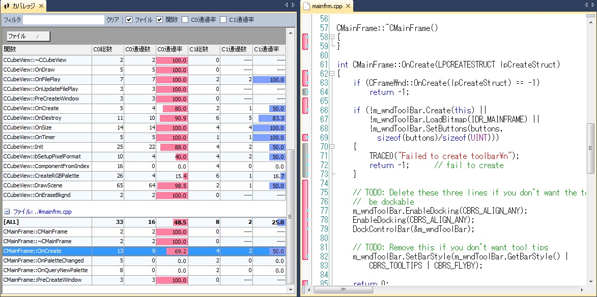
Task: Click into the フィルタ text field
Action: tap(63, 20)
